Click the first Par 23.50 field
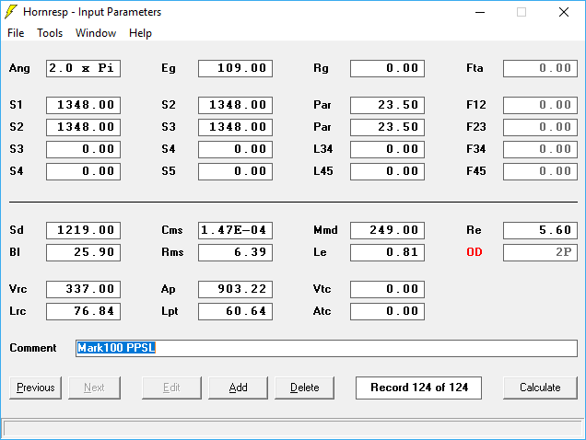 click(x=388, y=105)
